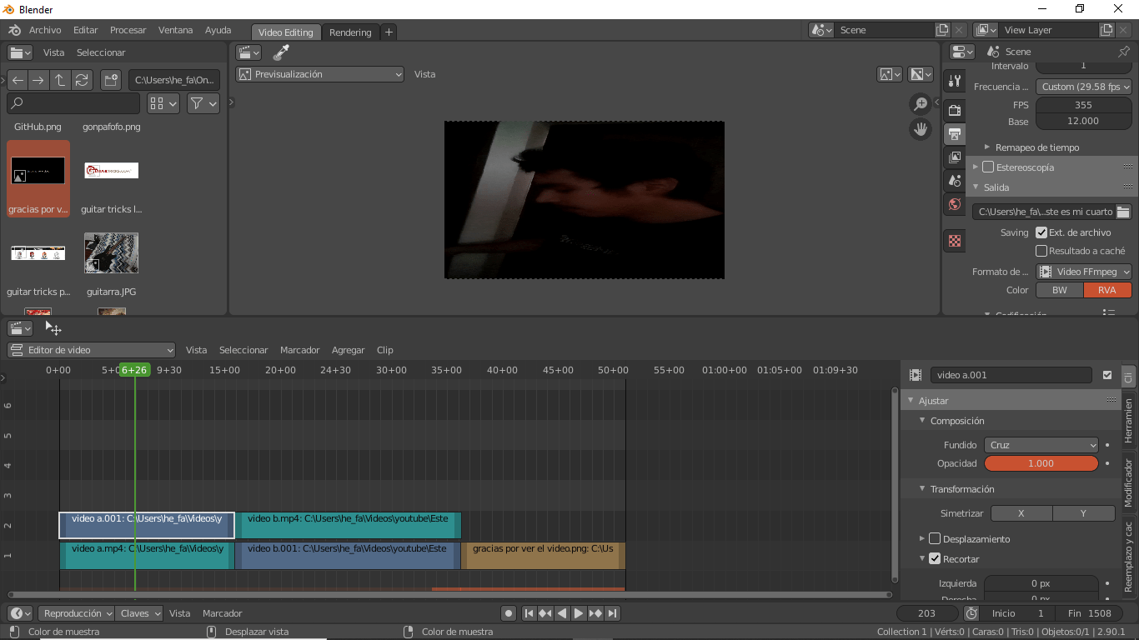Disable the Recortar checkbox
The height and width of the screenshot is (640, 1139).
tap(935, 559)
